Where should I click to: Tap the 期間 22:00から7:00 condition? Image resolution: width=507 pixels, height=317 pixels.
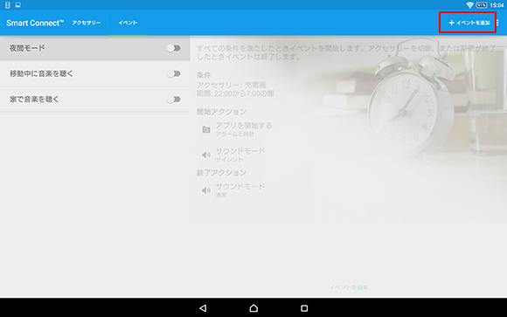[x=235, y=93]
